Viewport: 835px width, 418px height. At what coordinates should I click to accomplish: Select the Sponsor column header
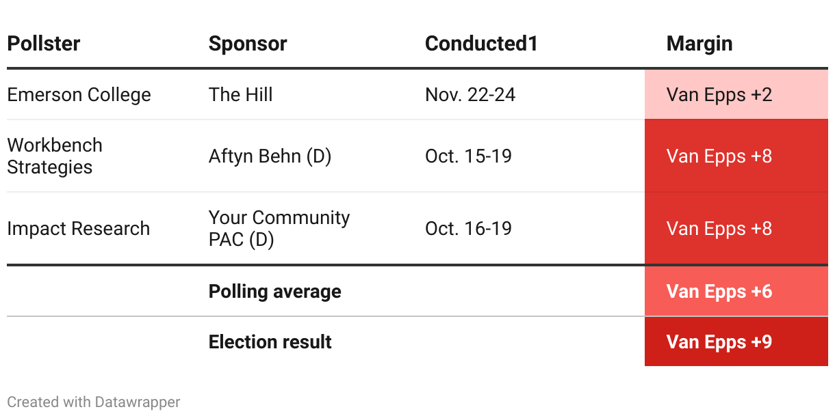tap(248, 44)
